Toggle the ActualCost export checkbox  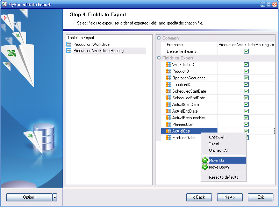point(246,131)
